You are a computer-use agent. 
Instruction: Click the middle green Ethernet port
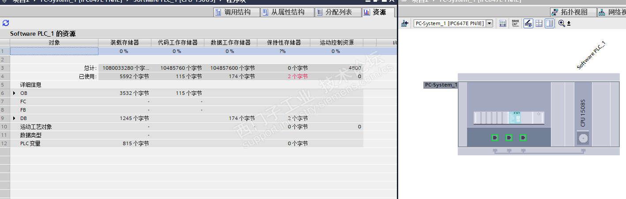(509, 138)
